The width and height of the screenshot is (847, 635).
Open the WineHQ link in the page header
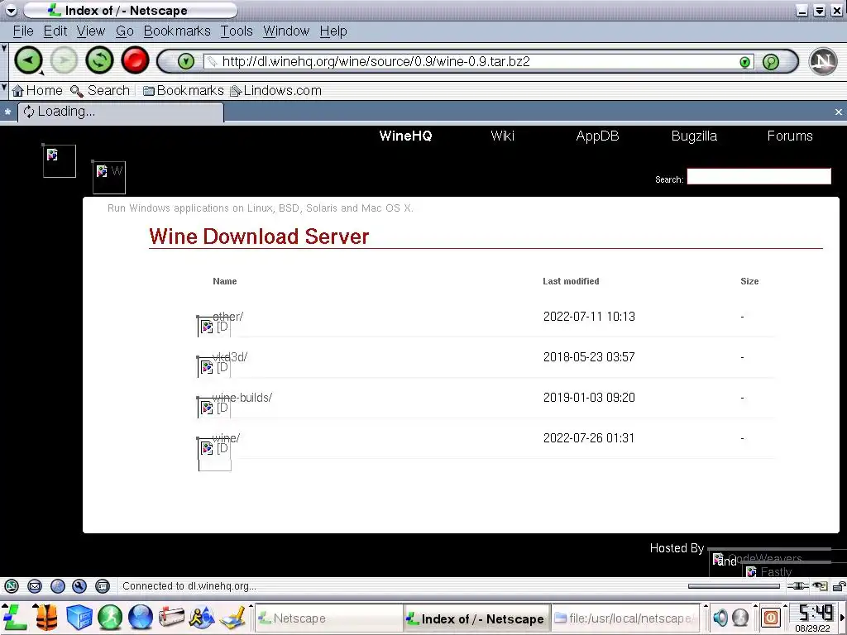click(405, 136)
